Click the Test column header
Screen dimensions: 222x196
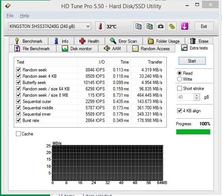pyautogui.click(x=46, y=62)
